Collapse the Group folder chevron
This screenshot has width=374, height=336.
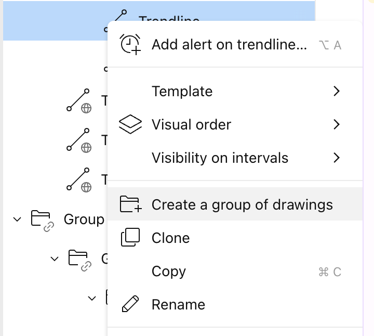pyautogui.click(x=17, y=219)
